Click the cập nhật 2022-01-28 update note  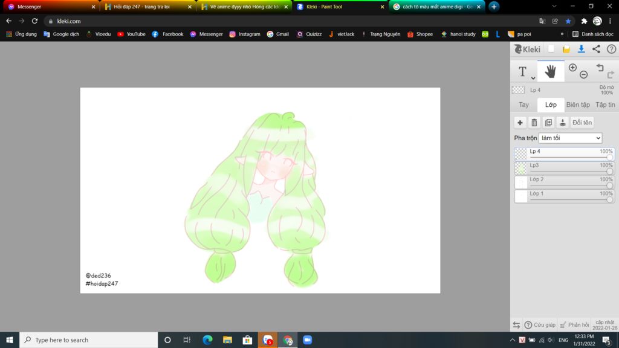click(x=604, y=325)
